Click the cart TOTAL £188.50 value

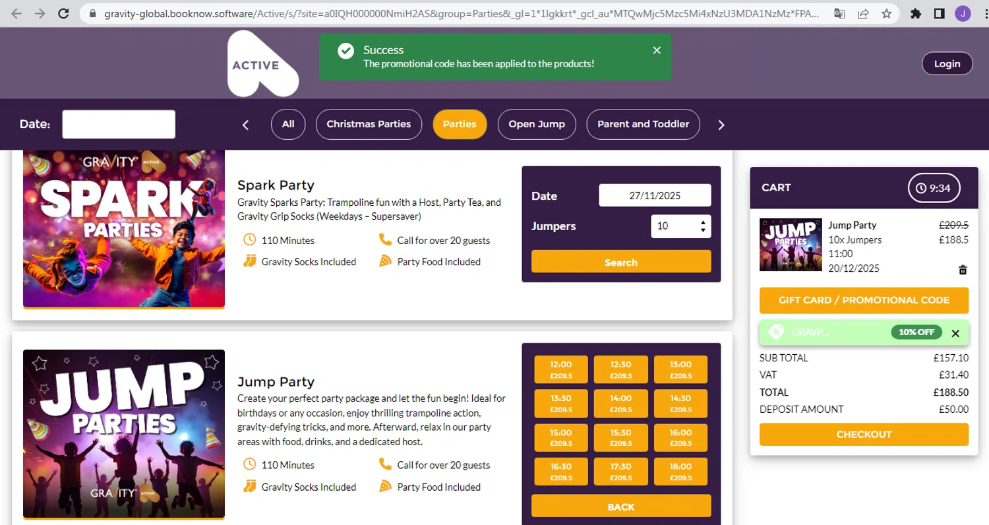[x=951, y=392]
